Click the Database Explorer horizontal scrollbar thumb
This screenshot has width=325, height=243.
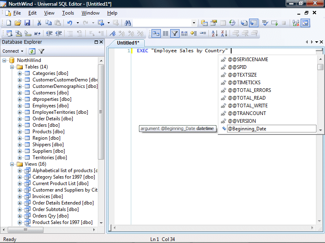point(26,230)
